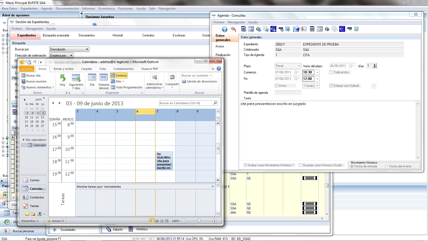Screen dimensions: 428x241
Task: Click the Nueva cita icon
Action: tap(24, 76)
